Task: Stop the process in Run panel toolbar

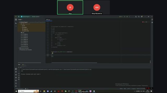Action: (x=21, y=67)
